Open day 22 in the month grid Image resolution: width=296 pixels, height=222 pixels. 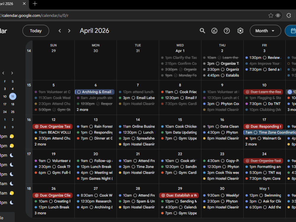point(180,154)
